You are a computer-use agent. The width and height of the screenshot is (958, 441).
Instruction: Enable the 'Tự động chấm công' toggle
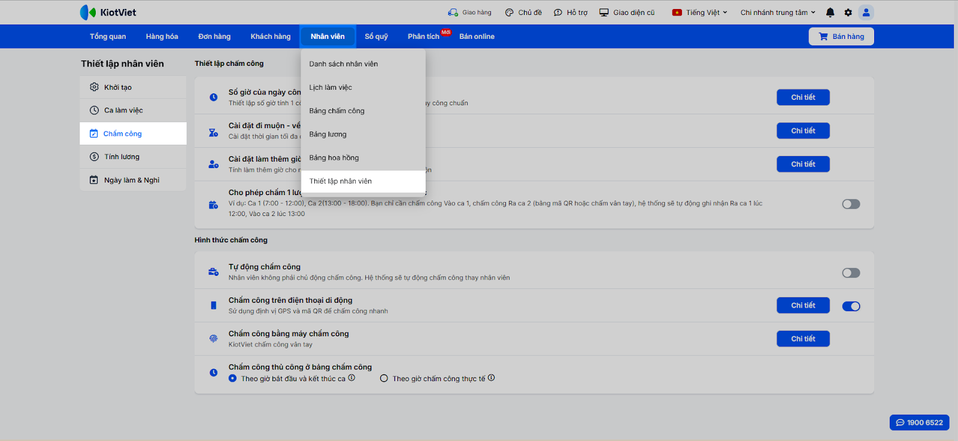click(851, 273)
